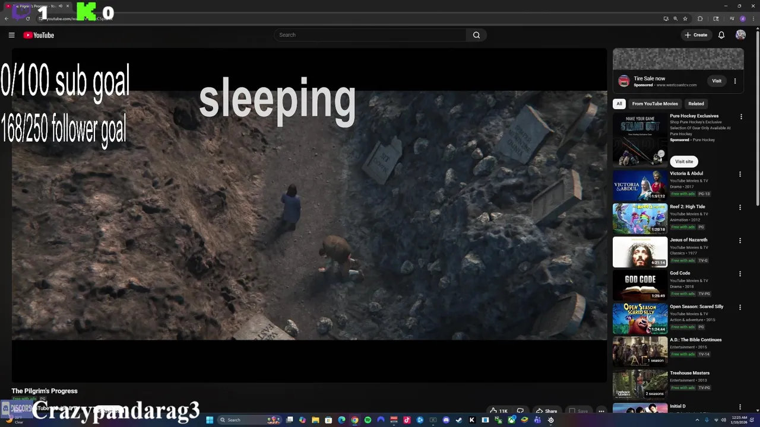Open Google Chrome from taskbar
Viewport: 760px width, 427px height.
(x=354, y=420)
